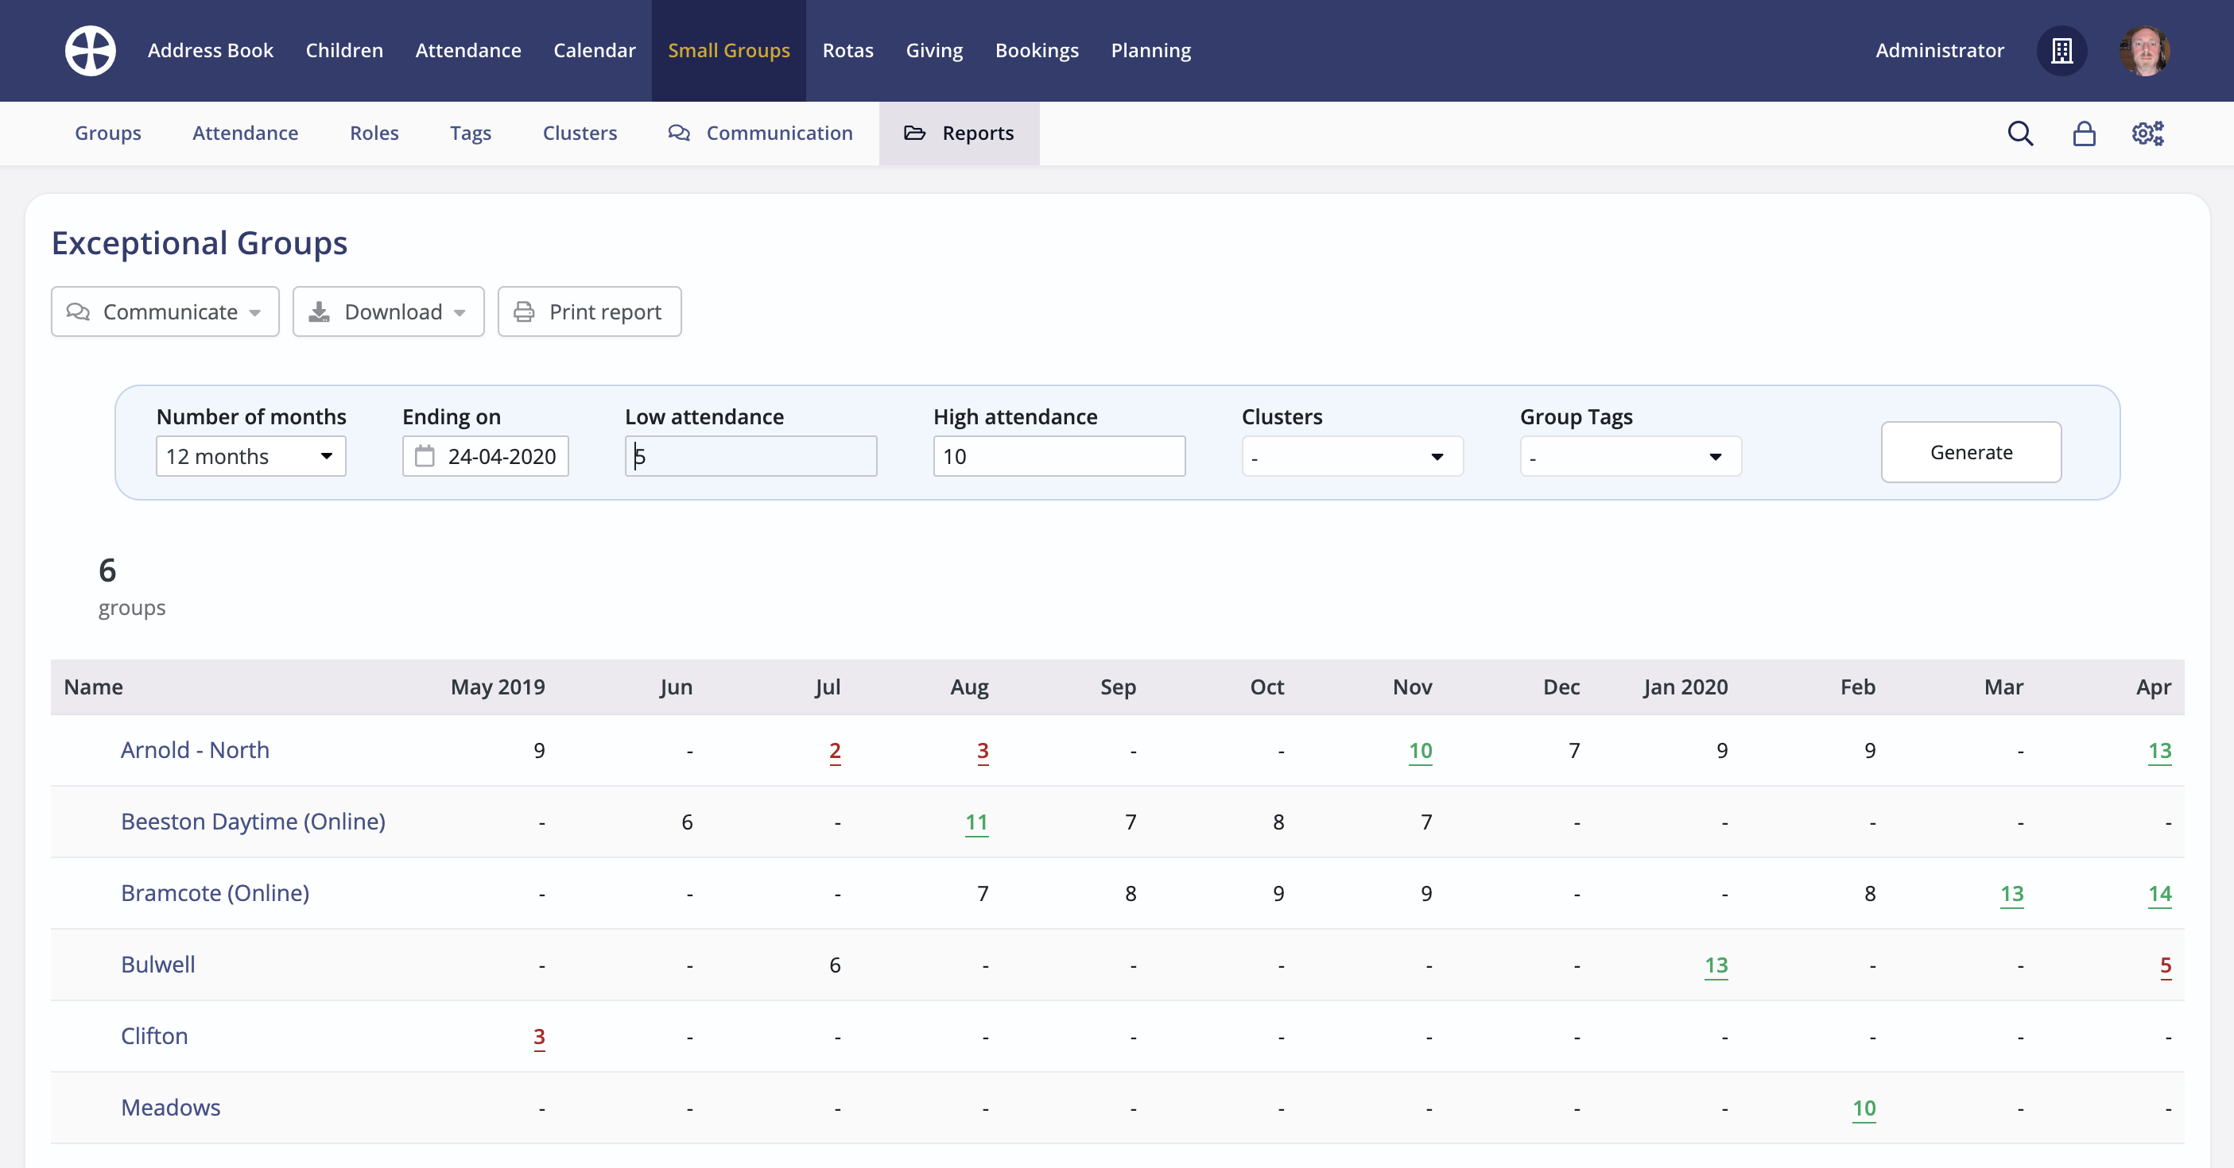Image resolution: width=2234 pixels, height=1168 pixels.
Task: Click the padlock icon
Action: [2084, 133]
